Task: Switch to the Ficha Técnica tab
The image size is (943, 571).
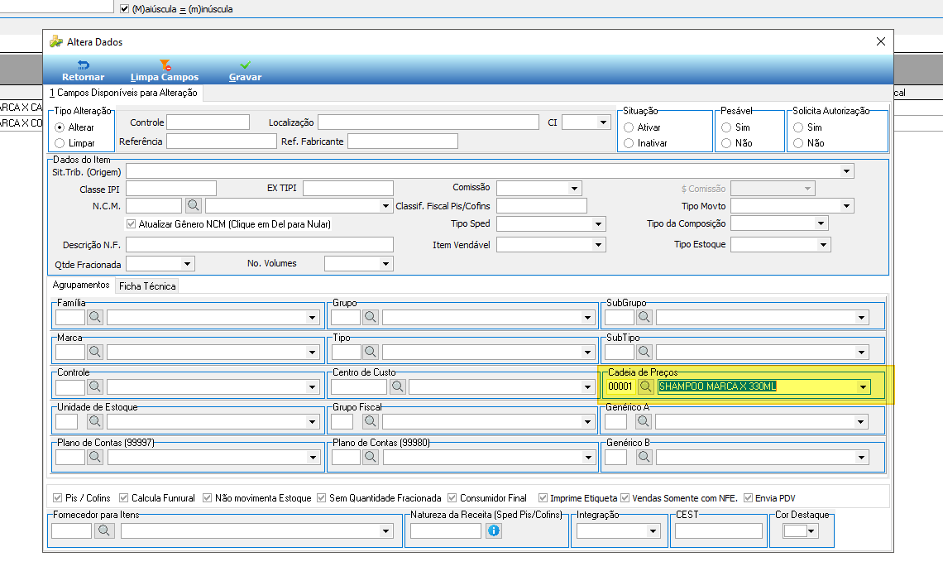Action: 147,285
